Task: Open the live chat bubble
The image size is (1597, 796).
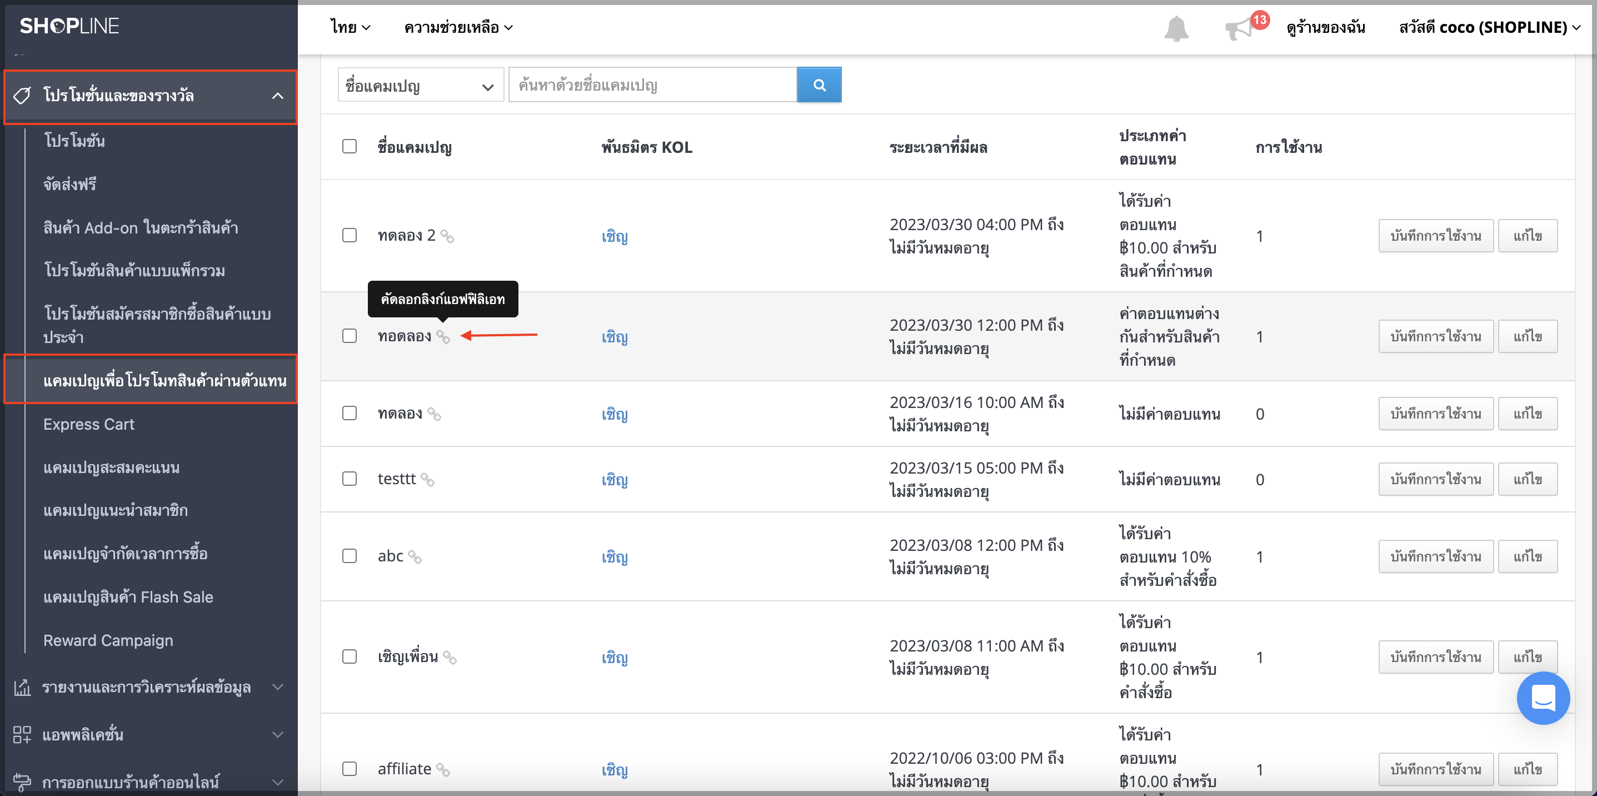Action: [x=1543, y=698]
